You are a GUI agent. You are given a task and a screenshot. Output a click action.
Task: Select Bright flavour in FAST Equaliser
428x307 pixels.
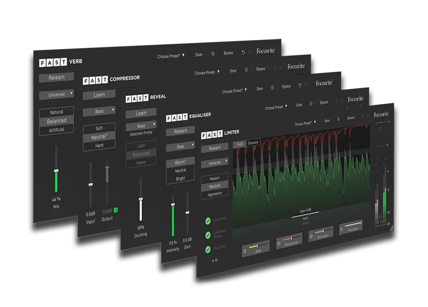click(181, 178)
